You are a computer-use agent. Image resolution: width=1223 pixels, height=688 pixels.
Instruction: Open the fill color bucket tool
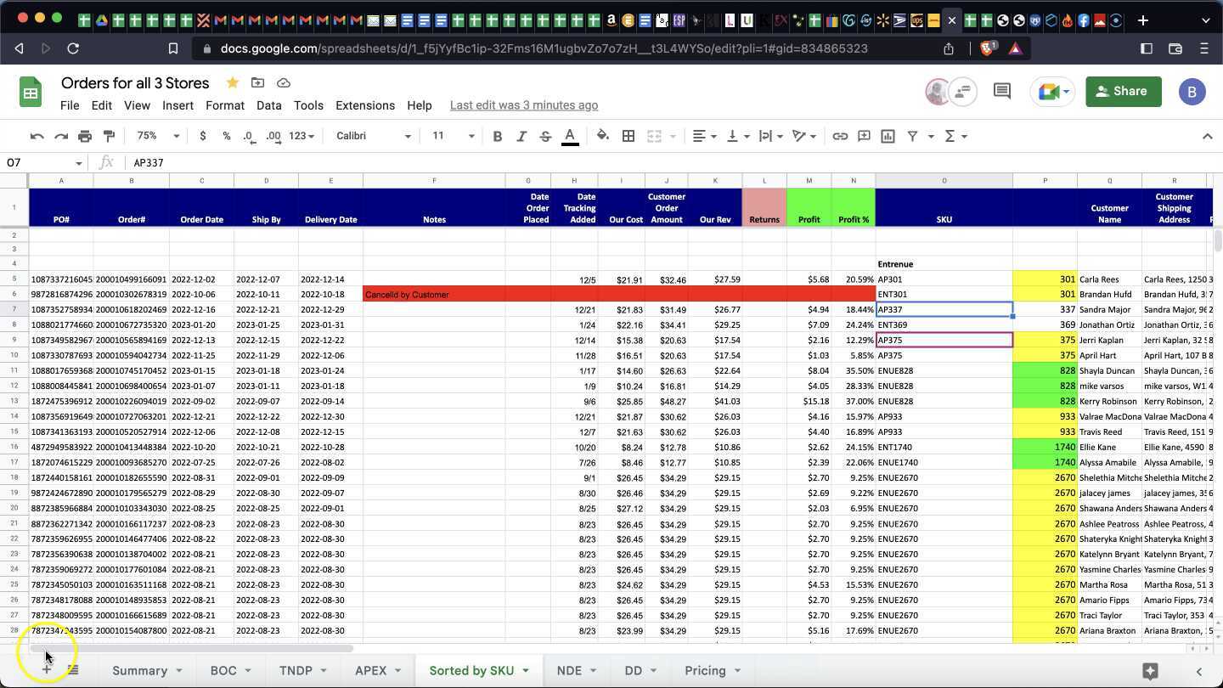click(603, 136)
